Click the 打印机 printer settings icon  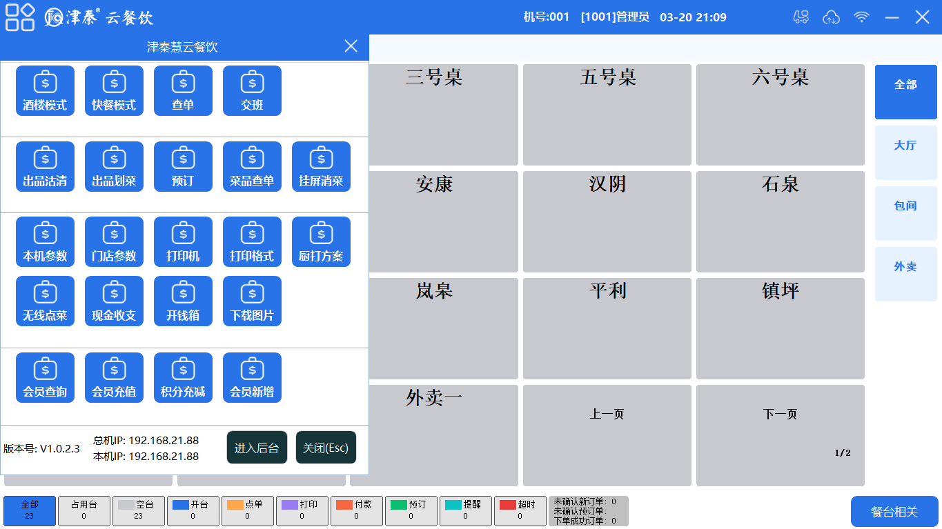[x=183, y=241]
